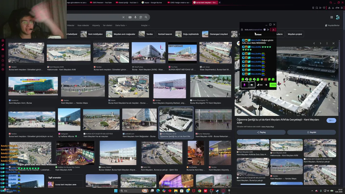This screenshot has height=194, width=345.
Task: Select the Doğu cephesinde filter chip
Action: [188, 34]
